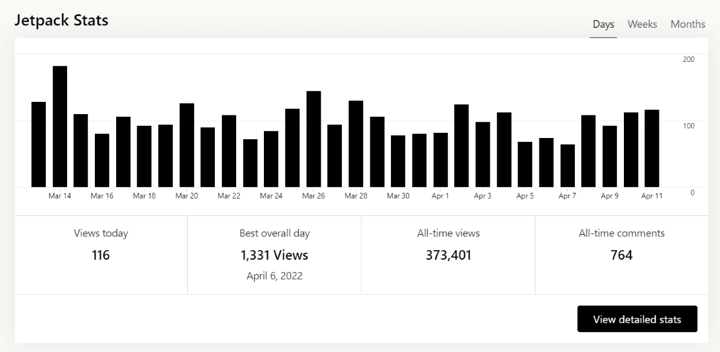The image size is (720, 352).
Task: Click the chart bar for Mar 16
Action: tap(102, 160)
